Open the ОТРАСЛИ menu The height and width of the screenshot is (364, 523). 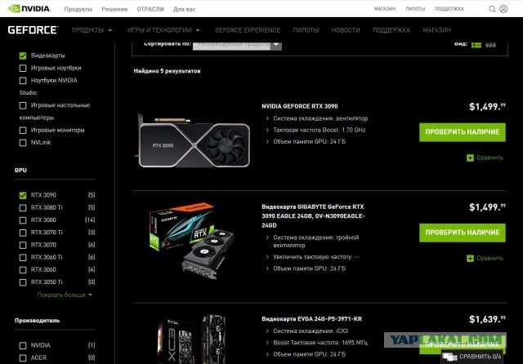150,9
